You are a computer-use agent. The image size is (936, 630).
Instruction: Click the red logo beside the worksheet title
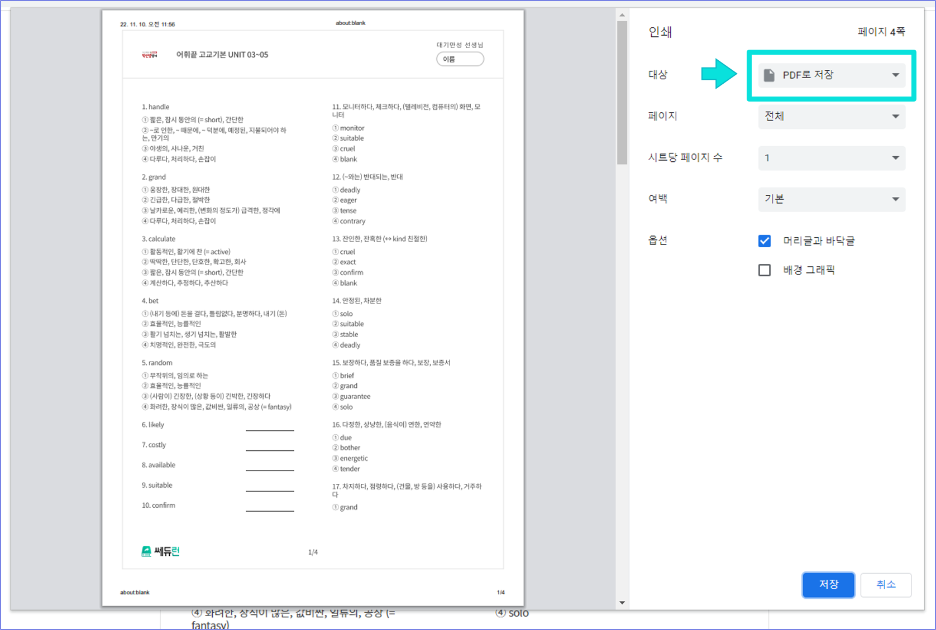(x=150, y=55)
